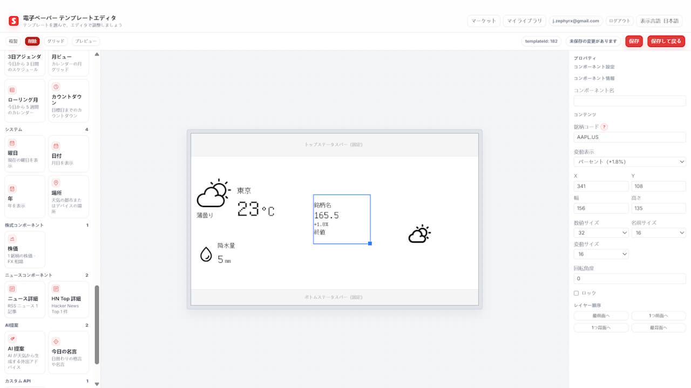
Task: Click the account email j.zephyrx@gmail.com
Action: click(x=575, y=21)
